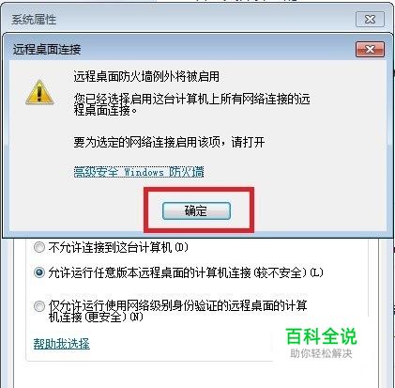Open the 帮助我选择 help link

click(x=62, y=344)
